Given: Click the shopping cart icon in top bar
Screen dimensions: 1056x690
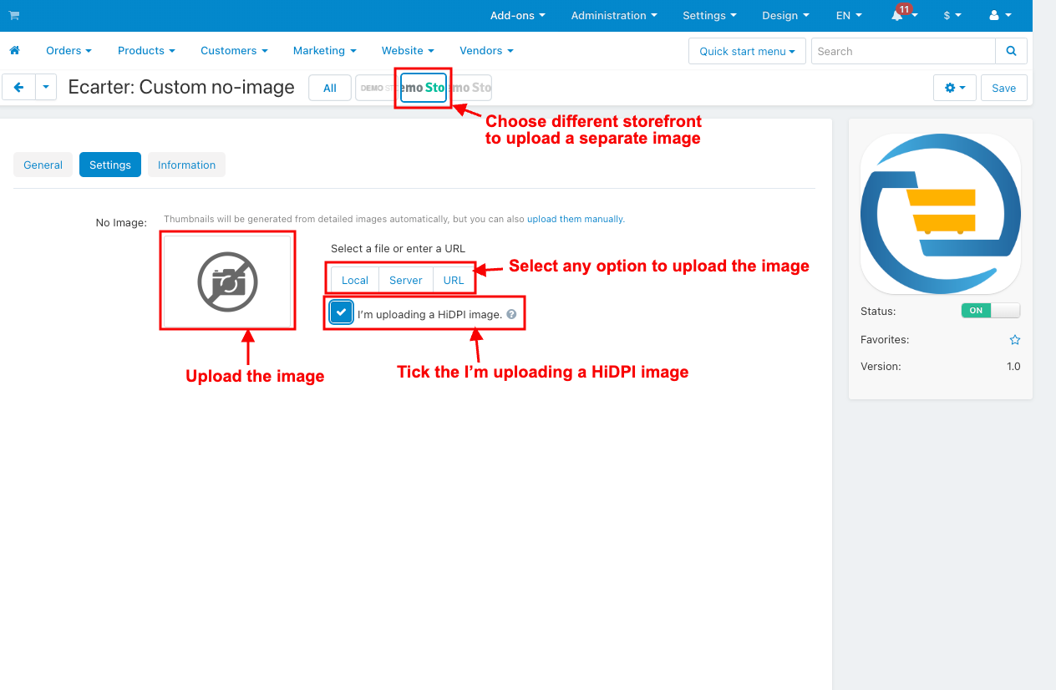Looking at the screenshot, I should 14,15.
